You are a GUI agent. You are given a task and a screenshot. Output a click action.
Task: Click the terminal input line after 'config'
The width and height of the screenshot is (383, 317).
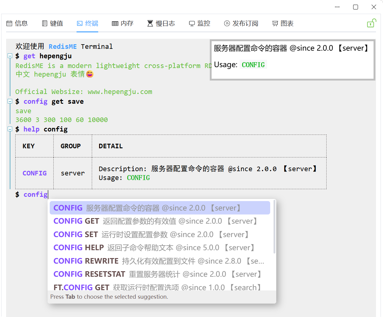[122, 195]
